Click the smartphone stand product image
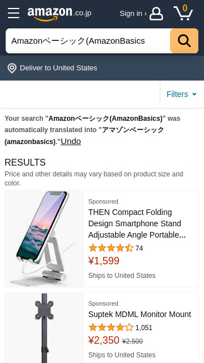The height and width of the screenshot is (363, 204). [x=44, y=239]
